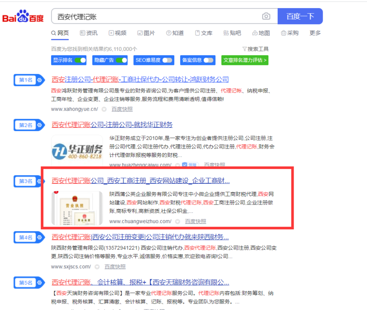Click the 第4名 rank badge

click(26, 237)
